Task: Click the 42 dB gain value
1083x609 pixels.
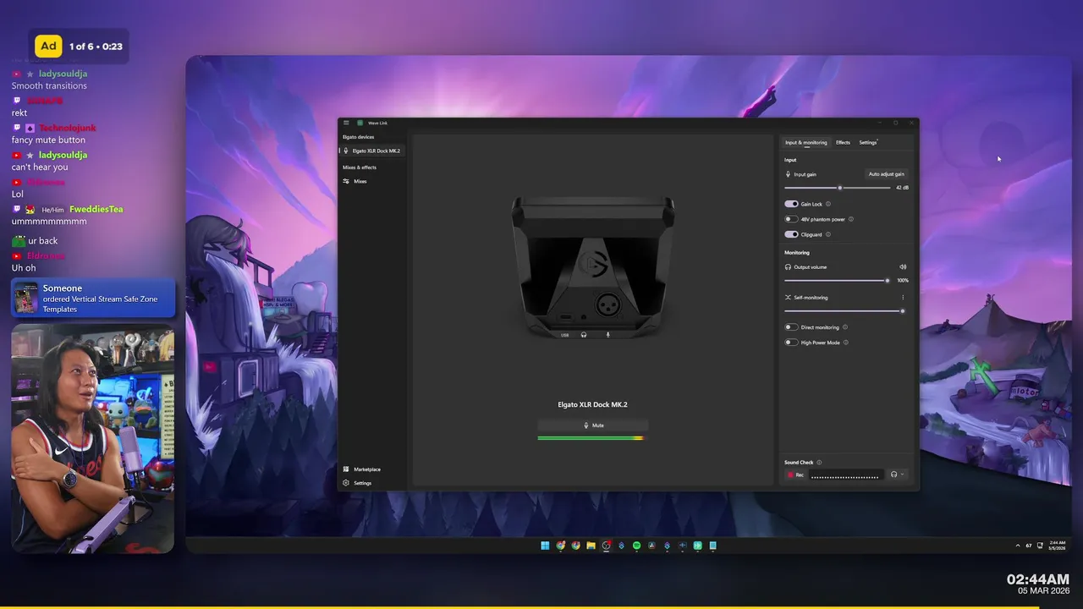Action: click(x=902, y=188)
